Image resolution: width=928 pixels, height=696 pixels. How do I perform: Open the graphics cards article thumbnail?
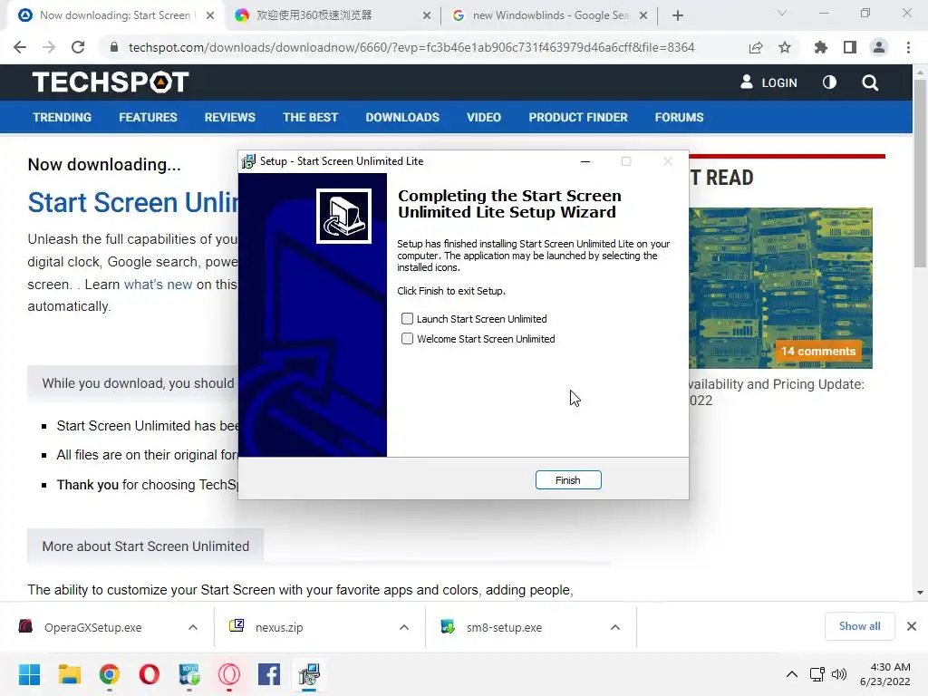(x=780, y=288)
